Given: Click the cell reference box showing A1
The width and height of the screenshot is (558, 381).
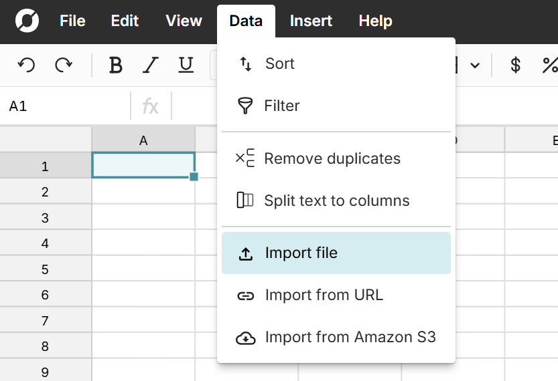Looking at the screenshot, I should [x=65, y=106].
